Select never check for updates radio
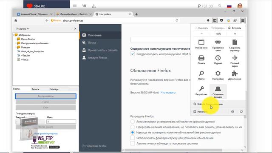272x153 pixels. click(x=132, y=132)
